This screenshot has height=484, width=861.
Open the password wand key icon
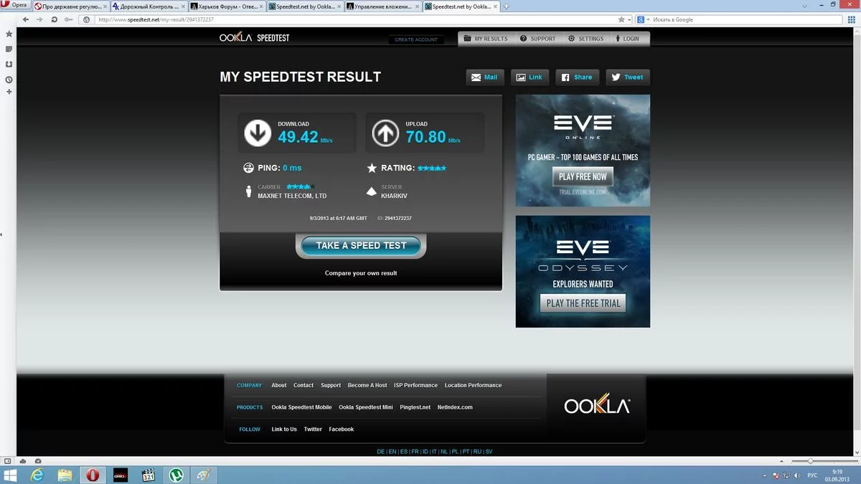68,19
